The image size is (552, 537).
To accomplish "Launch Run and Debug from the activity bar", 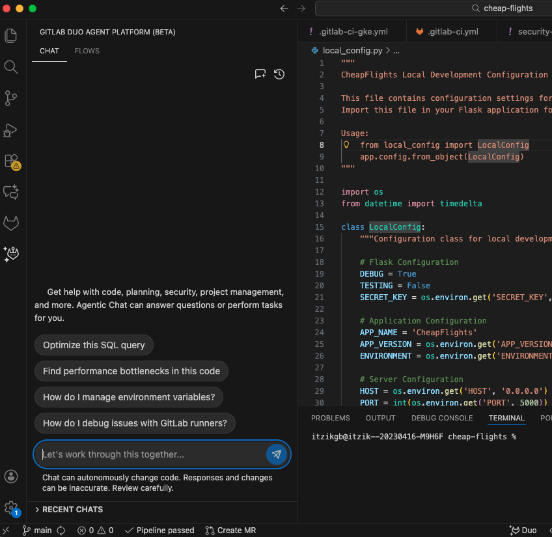I will 10,130.
